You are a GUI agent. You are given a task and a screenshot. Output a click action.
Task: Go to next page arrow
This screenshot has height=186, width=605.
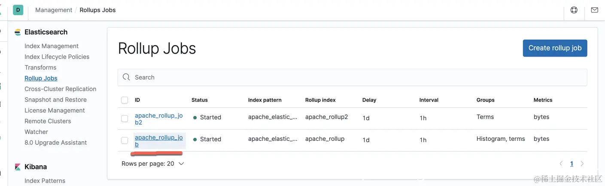click(x=582, y=164)
